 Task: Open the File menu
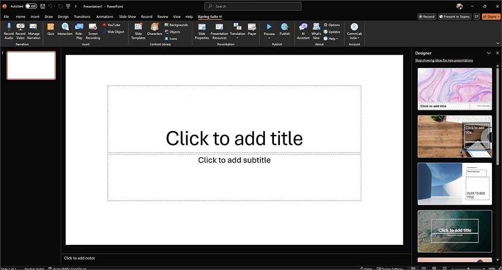click(6, 17)
